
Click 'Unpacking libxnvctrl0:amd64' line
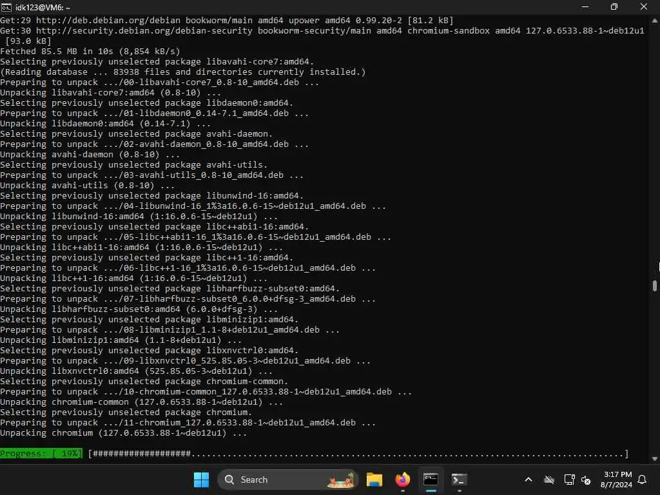[x=137, y=371]
